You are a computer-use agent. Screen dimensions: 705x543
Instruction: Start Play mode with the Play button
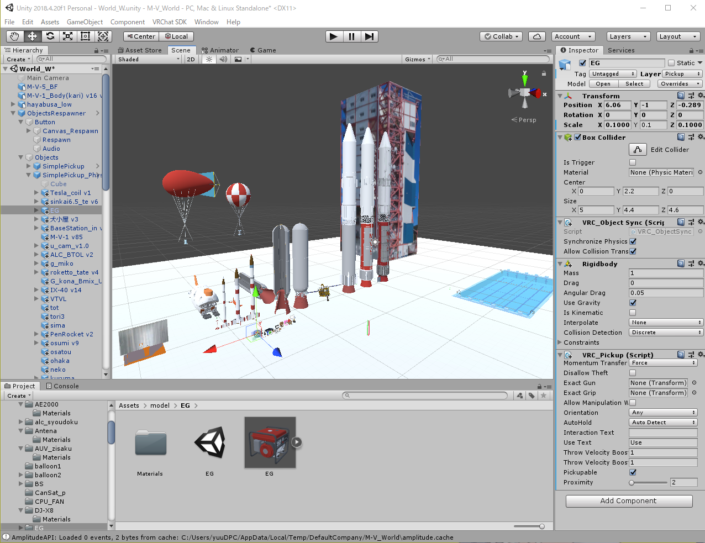pos(334,36)
